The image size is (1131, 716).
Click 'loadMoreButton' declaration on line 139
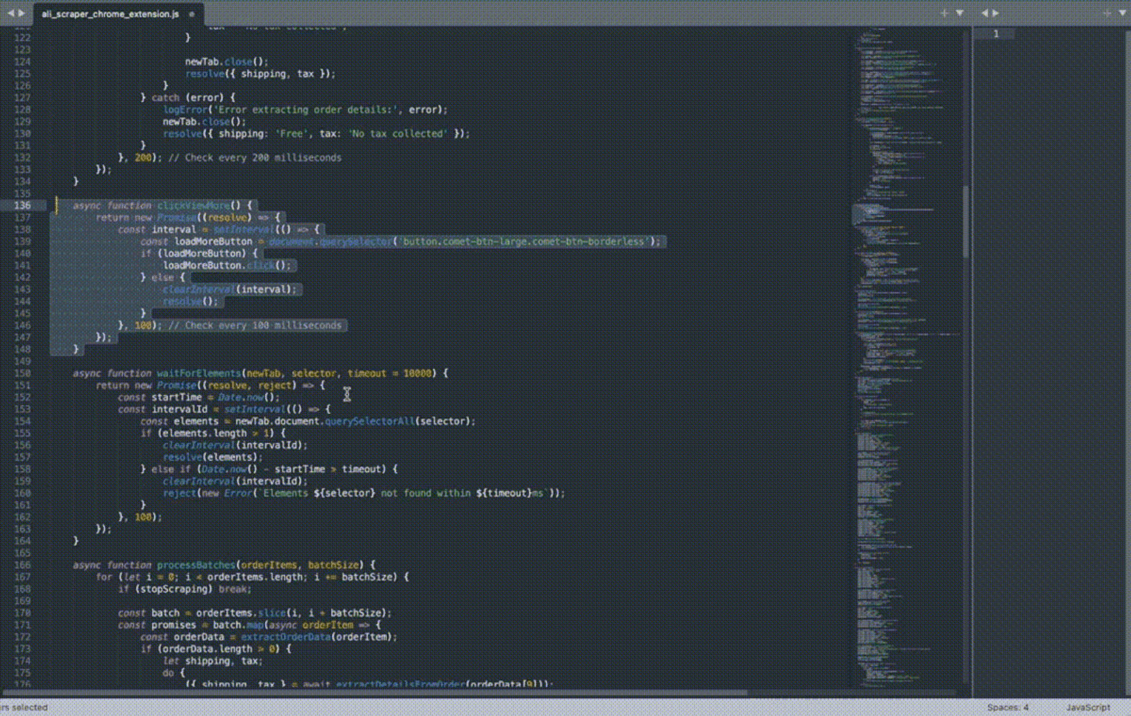213,242
